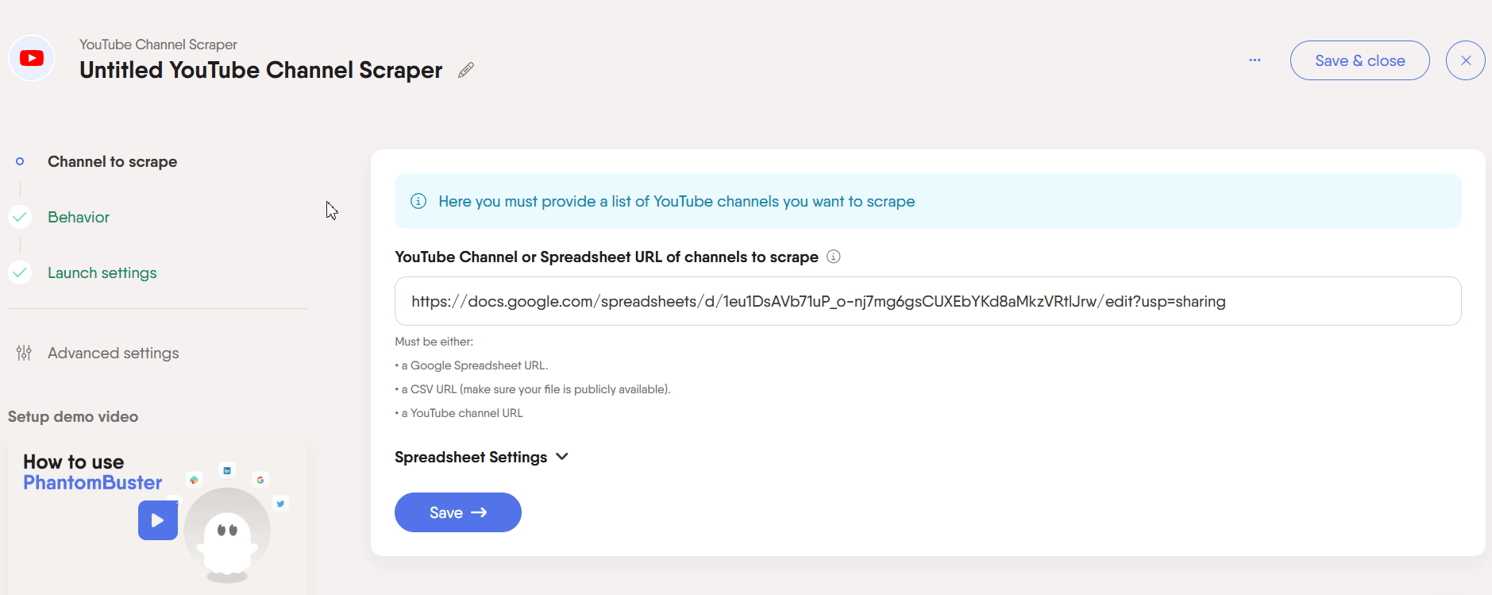This screenshot has width=1492, height=595.
Task: Click the Google icon in demo thumbnail
Action: [260, 480]
